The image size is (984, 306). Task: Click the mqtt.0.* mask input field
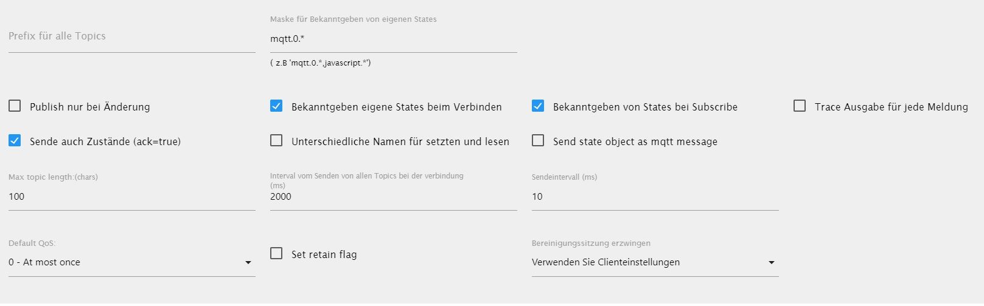[394, 39]
